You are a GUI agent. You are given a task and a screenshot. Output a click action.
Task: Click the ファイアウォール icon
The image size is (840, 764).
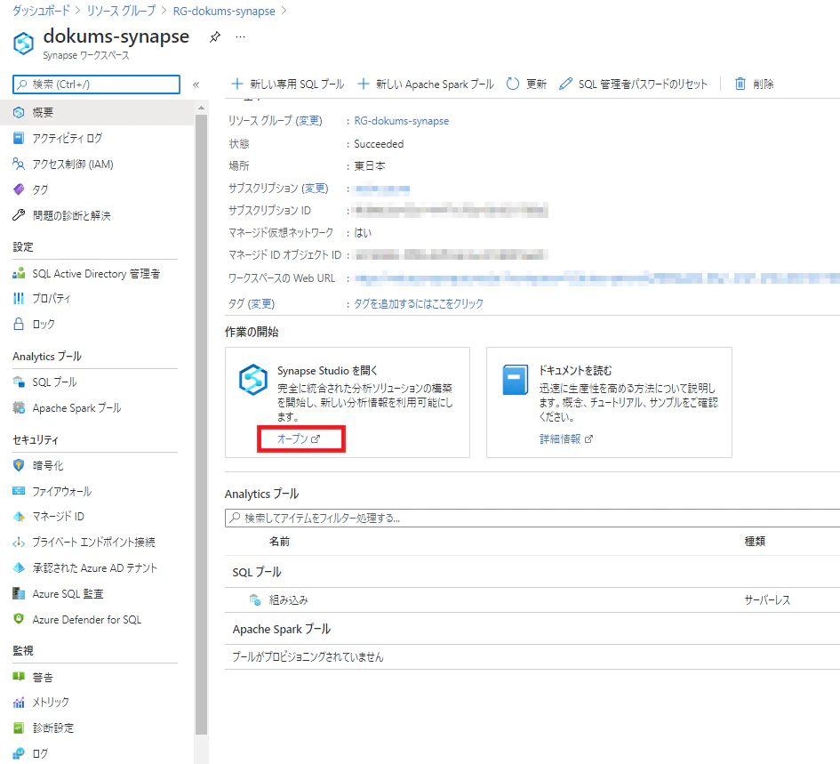(19, 491)
